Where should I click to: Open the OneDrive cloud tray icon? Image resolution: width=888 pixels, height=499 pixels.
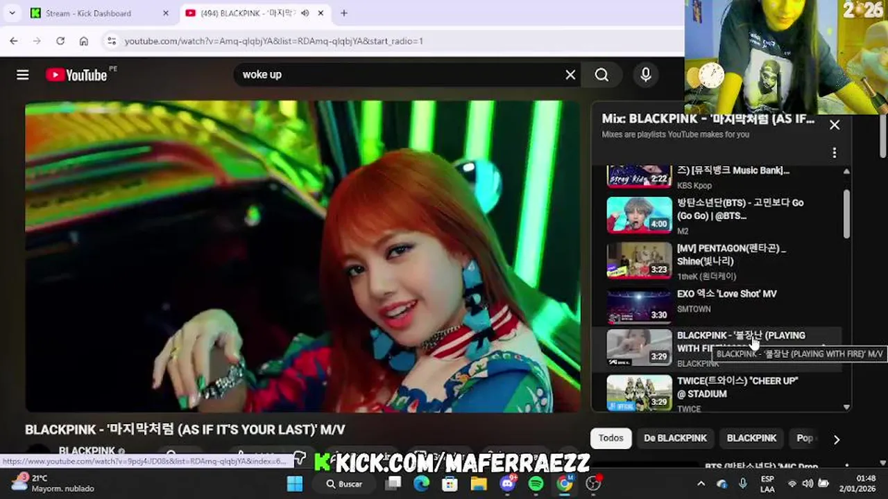point(721,484)
